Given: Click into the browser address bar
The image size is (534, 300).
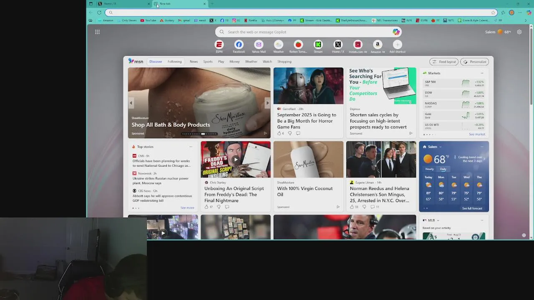Looking at the screenshot, I should 300,12.
